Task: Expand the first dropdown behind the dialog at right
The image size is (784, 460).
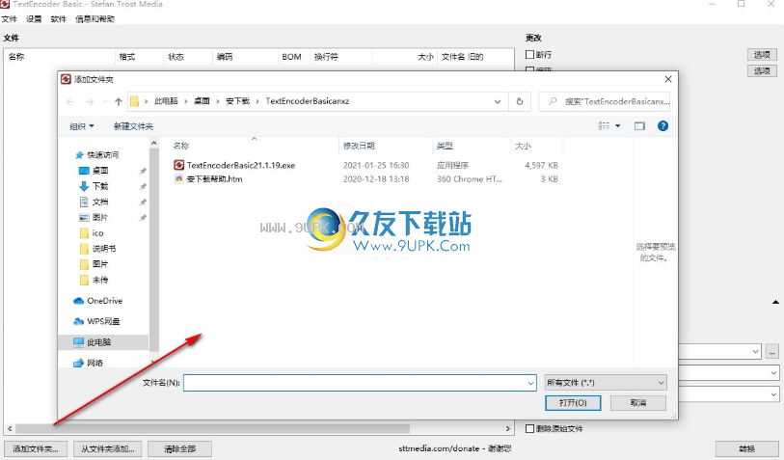Action: click(x=755, y=351)
